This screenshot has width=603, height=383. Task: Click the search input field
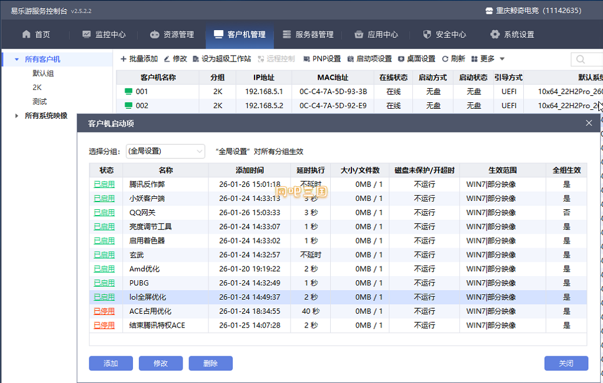click(x=587, y=59)
